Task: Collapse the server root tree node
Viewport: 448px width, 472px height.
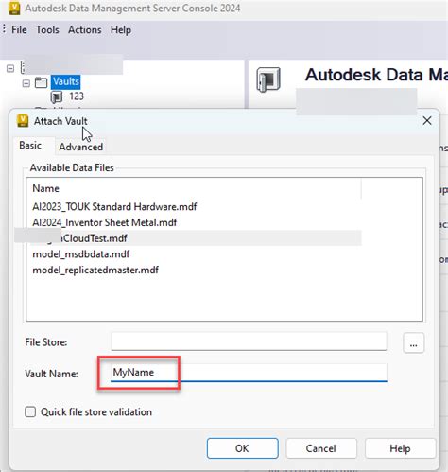Action: pos(10,68)
